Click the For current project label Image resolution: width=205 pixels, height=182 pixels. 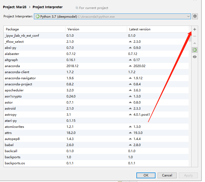pyautogui.click(x=93, y=8)
